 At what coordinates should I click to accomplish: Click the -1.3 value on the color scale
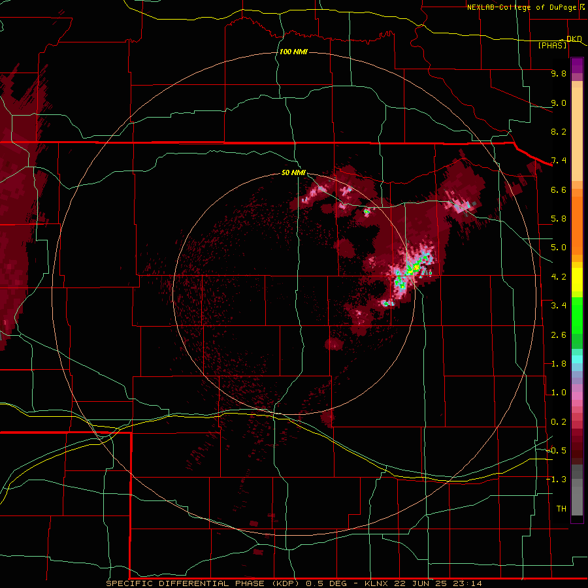point(557,480)
